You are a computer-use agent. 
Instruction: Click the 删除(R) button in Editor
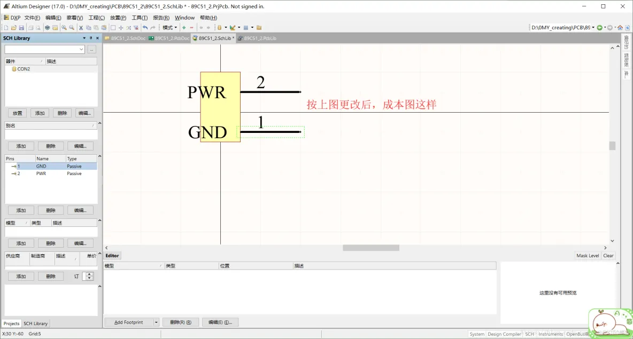(181, 322)
